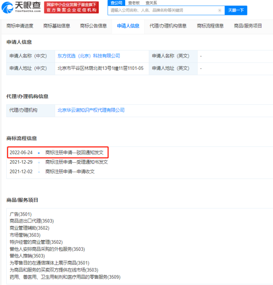Click the TianYanCha logo
This screenshot has height=285, width=273.
21,7
